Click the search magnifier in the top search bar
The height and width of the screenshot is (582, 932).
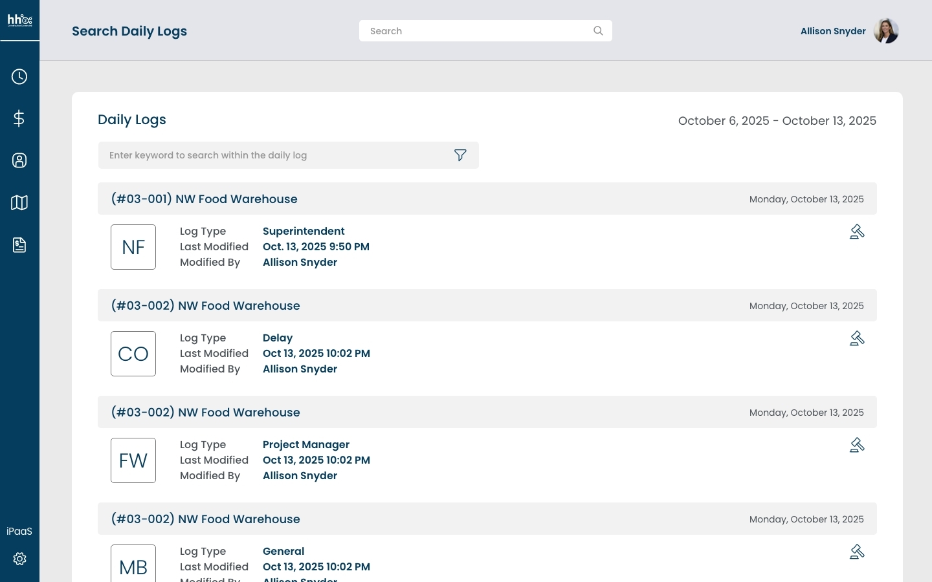tap(598, 30)
